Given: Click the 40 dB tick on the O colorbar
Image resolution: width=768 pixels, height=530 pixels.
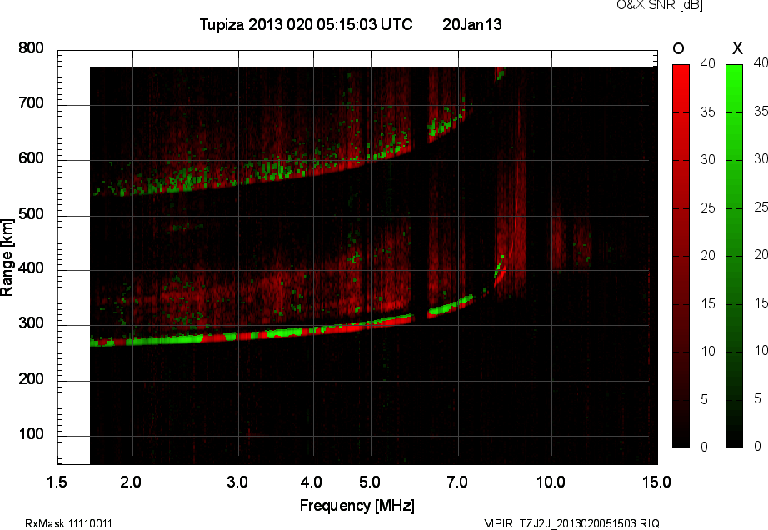Looking at the screenshot, I should coord(708,63).
